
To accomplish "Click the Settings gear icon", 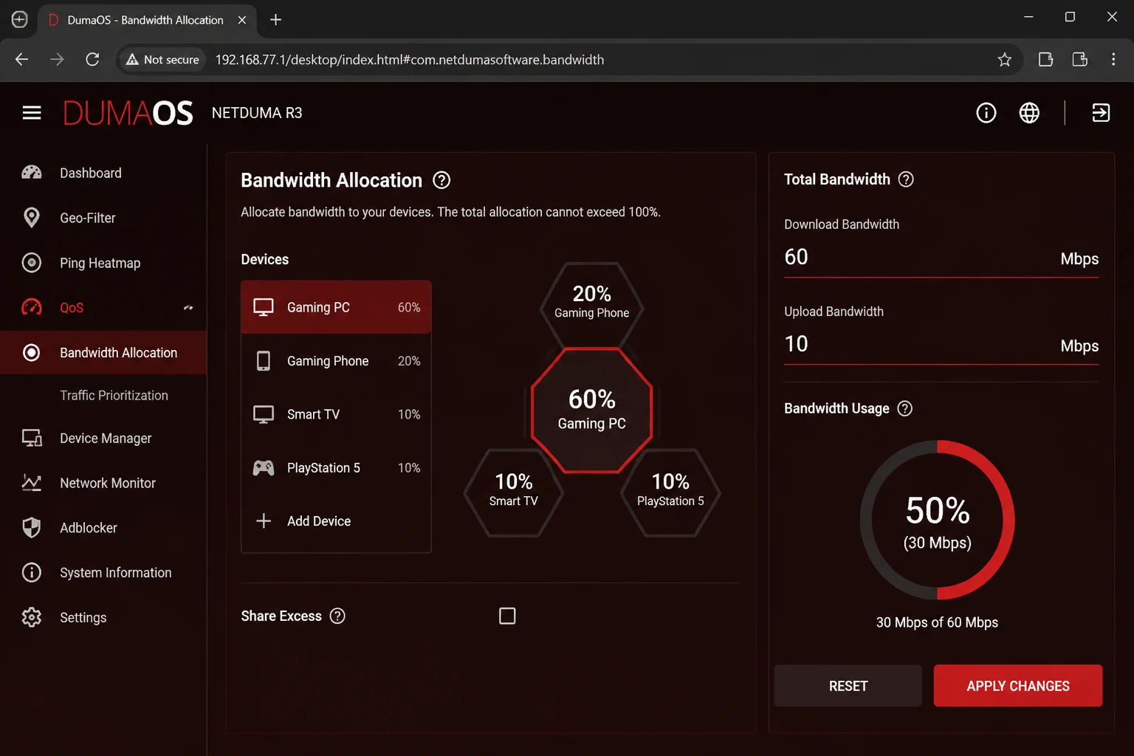I will (x=32, y=617).
